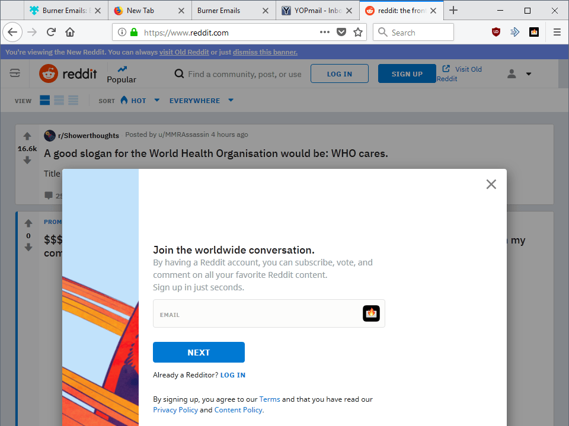
Task: Generate burner email via fire icon in field
Action: point(371,313)
